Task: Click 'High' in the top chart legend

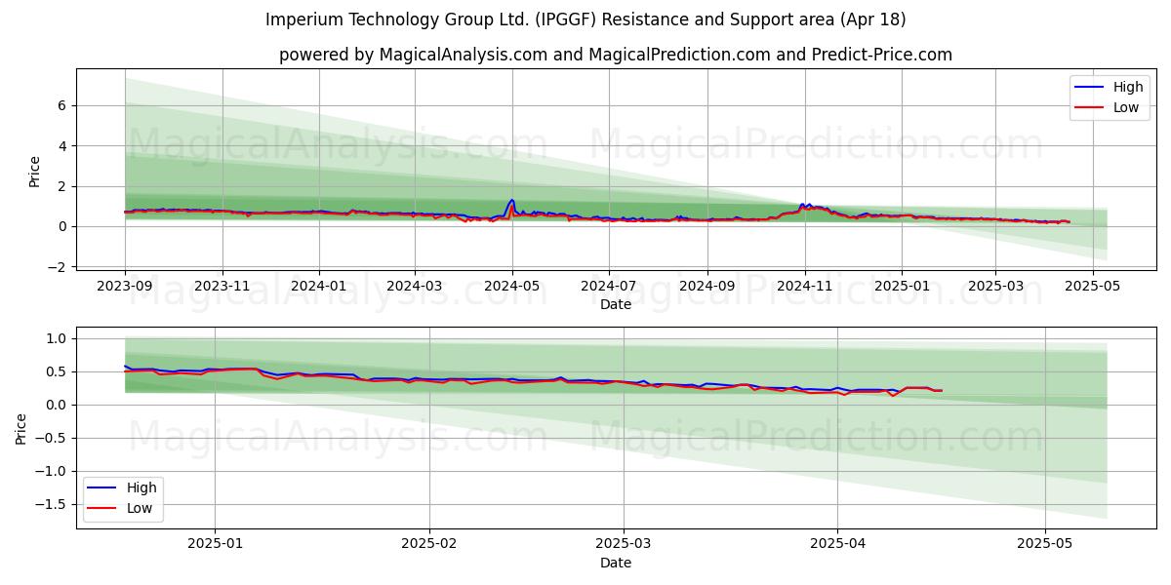Action: pos(1128,87)
